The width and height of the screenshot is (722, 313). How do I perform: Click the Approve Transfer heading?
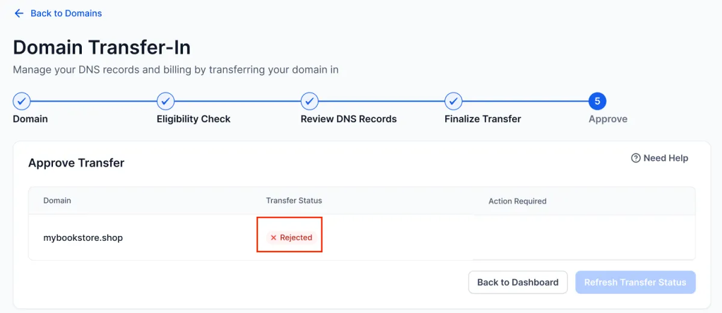pos(76,163)
